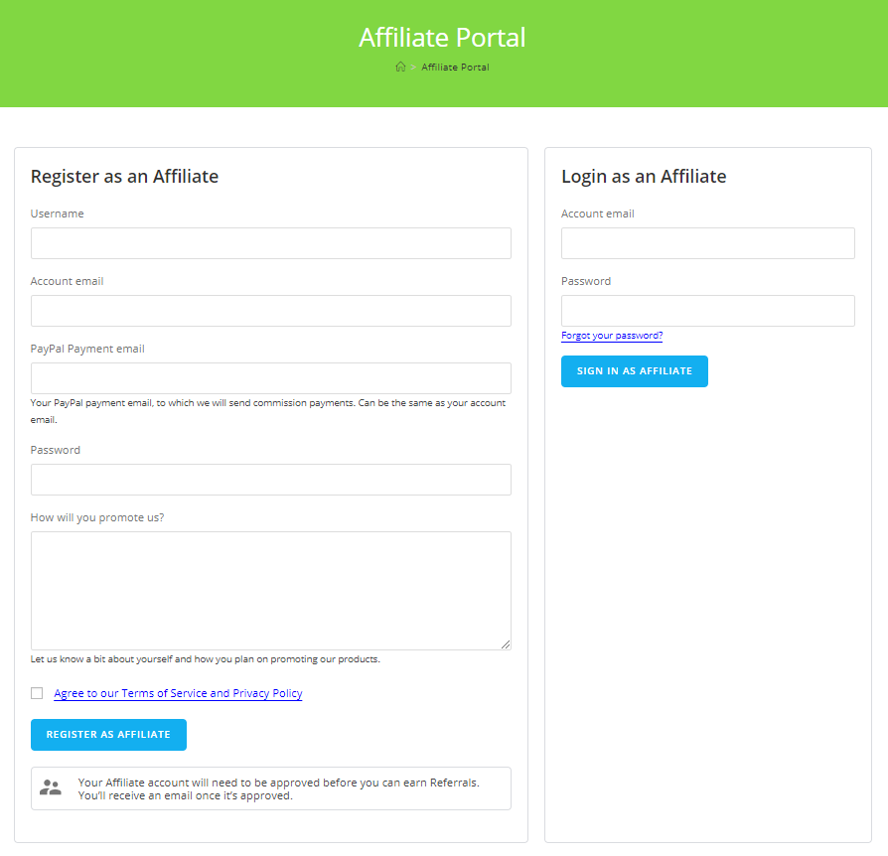Viewport: 888px width, 856px height.
Task: Focus the registration Password field
Action: tap(270, 480)
